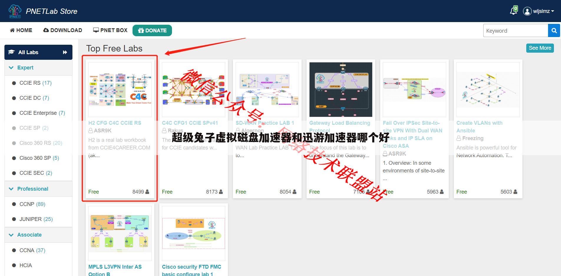Select CCIE SEC (2) category
Screen dimensions: 561x276
coord(36,173)
